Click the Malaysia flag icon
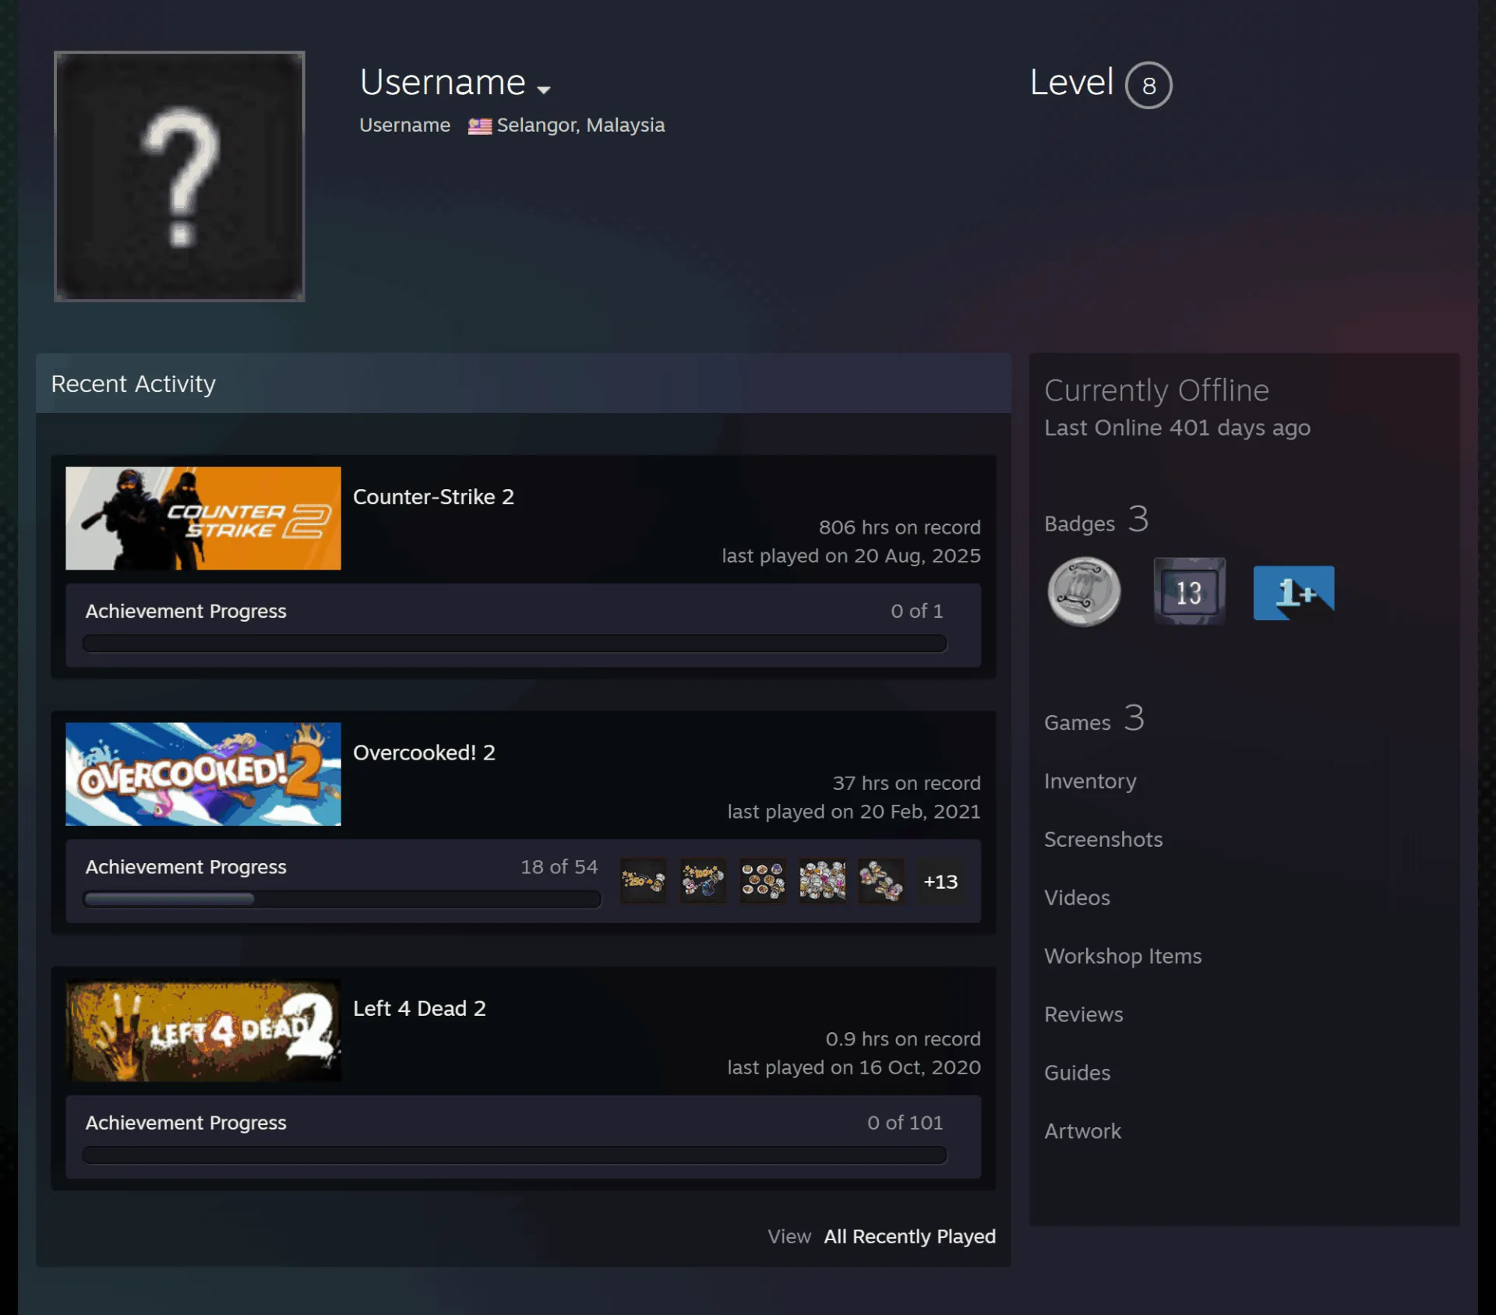Viewport: 1496px width, 1315px height. coord(480,126)
